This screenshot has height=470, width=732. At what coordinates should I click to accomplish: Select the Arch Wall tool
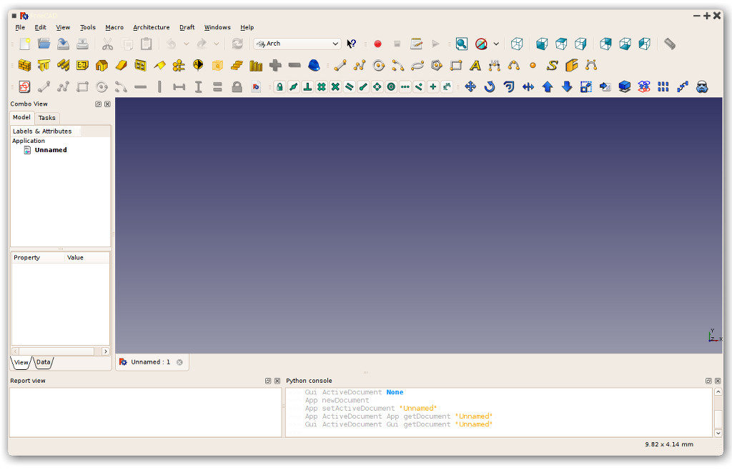24,66
